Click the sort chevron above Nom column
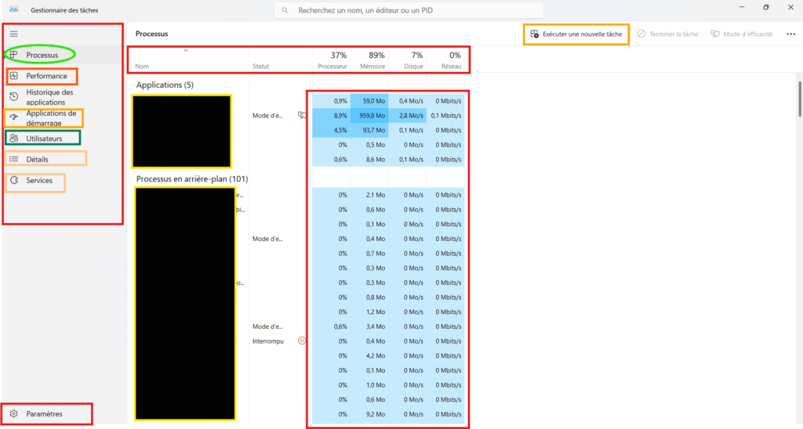The width and height of the screenshot is (803, 429). pyautogui.click(x=186, y=51)
